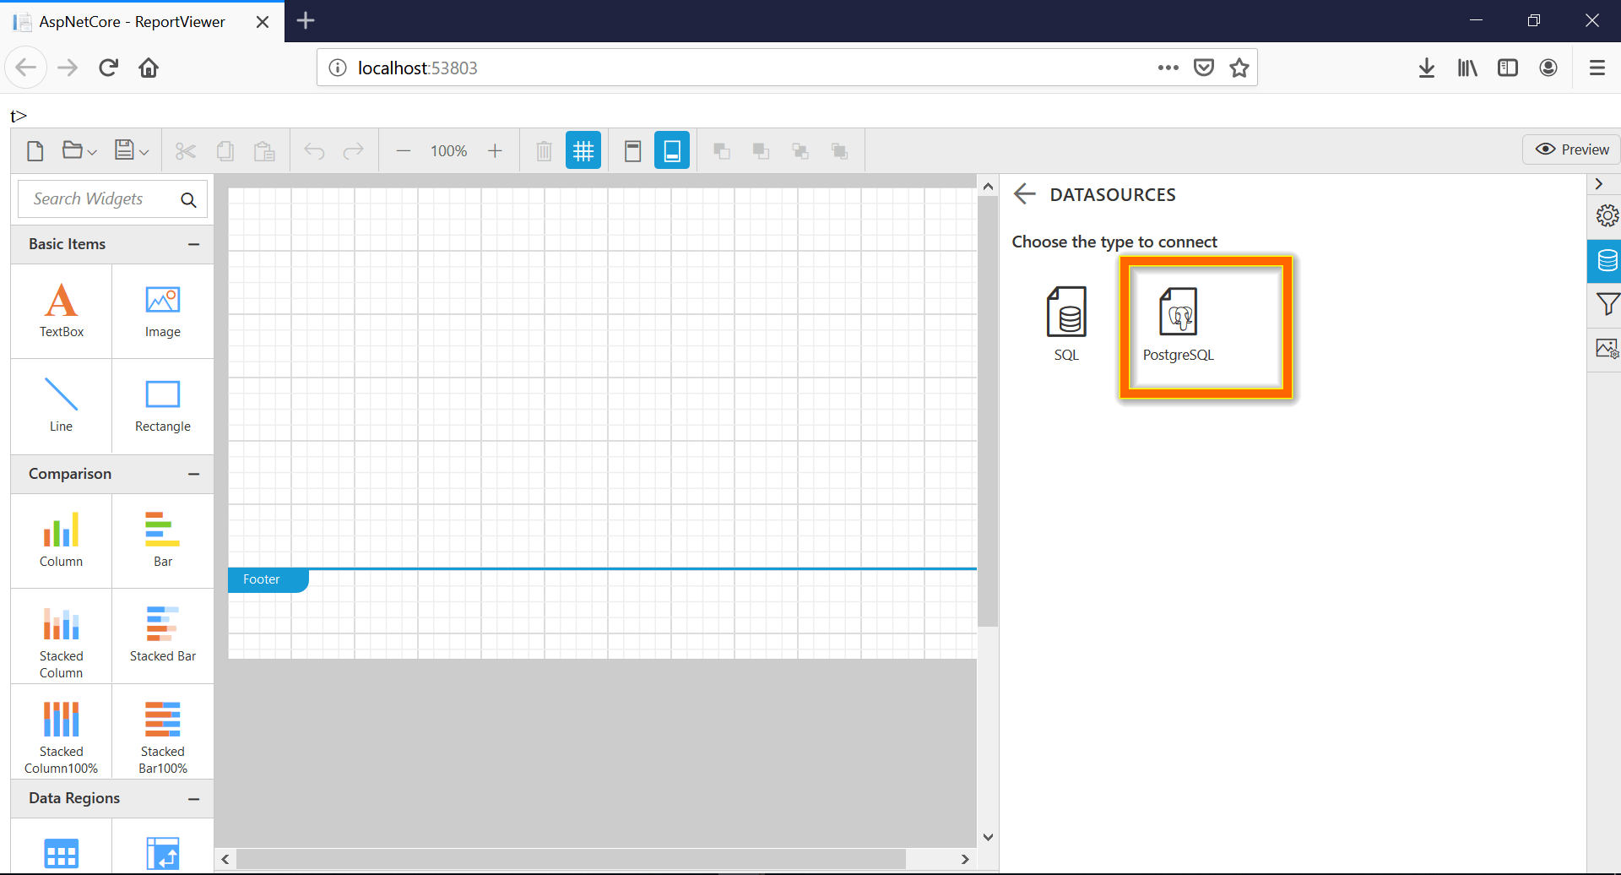
Task: Select the Bar chart widget
Action: (162, 541)
